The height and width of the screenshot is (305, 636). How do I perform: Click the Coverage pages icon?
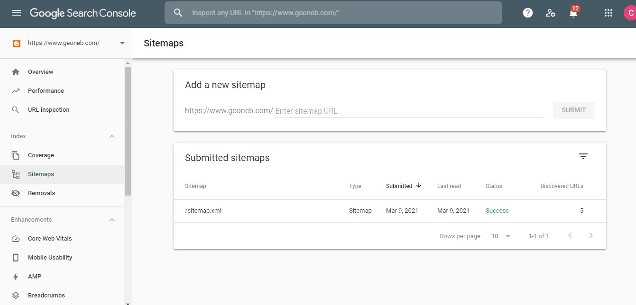[16, 155]
